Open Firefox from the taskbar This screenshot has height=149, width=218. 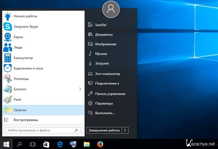(100, 144)
